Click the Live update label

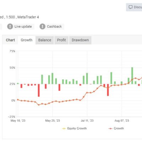point(23,27)
